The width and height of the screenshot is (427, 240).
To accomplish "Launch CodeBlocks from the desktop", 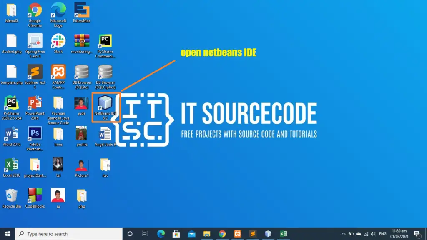I will 35,195.
